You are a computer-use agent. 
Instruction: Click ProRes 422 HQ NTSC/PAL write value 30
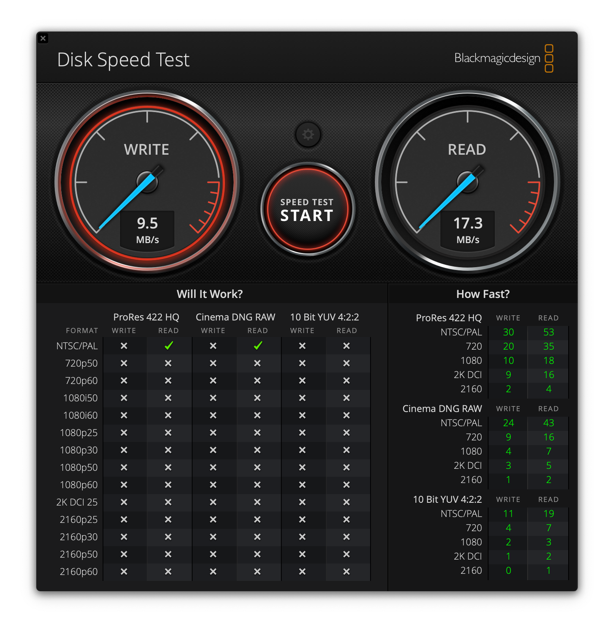[x=508, y=332]
